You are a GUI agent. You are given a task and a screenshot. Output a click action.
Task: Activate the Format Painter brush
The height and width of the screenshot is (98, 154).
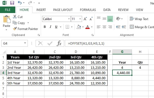pyautogui.click(x=25, y=29)
